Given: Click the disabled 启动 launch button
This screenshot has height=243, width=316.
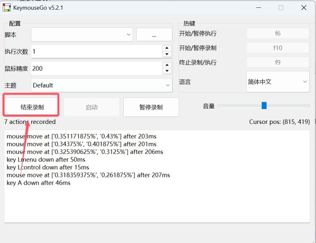Looking at the screenshot, I should 92,107.
